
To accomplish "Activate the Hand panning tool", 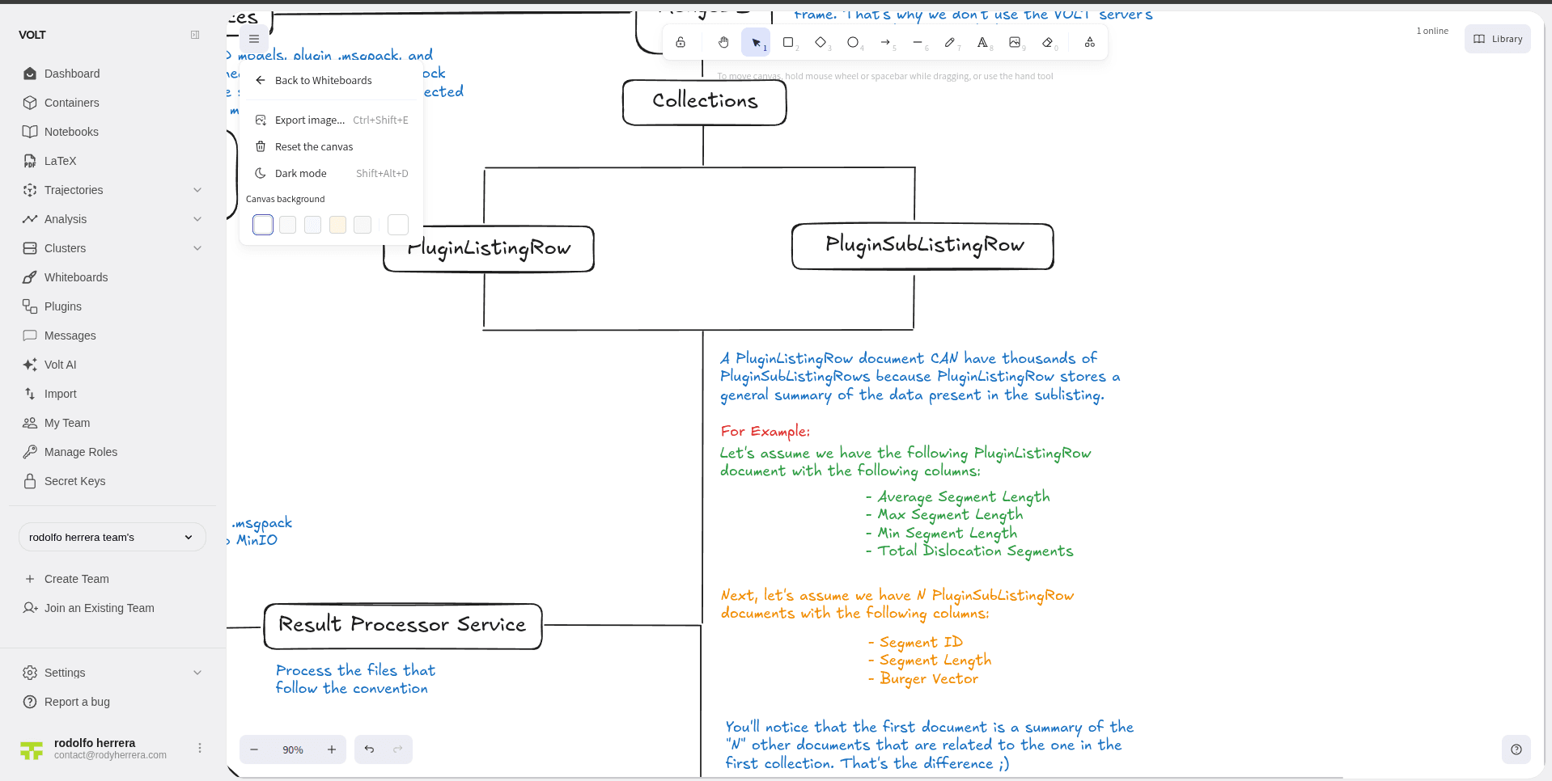I will [723, 42].
